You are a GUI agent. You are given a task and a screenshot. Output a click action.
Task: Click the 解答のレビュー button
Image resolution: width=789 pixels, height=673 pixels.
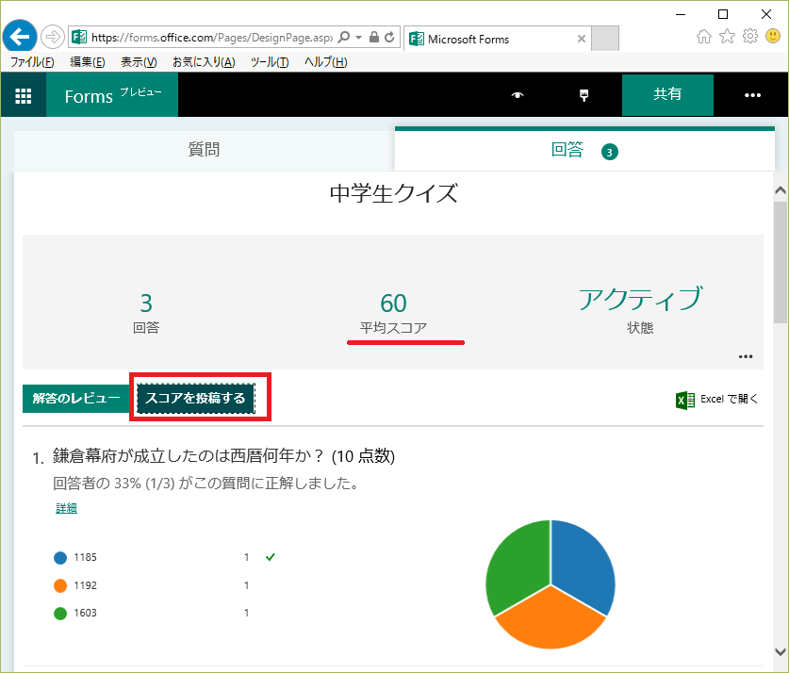75,398
